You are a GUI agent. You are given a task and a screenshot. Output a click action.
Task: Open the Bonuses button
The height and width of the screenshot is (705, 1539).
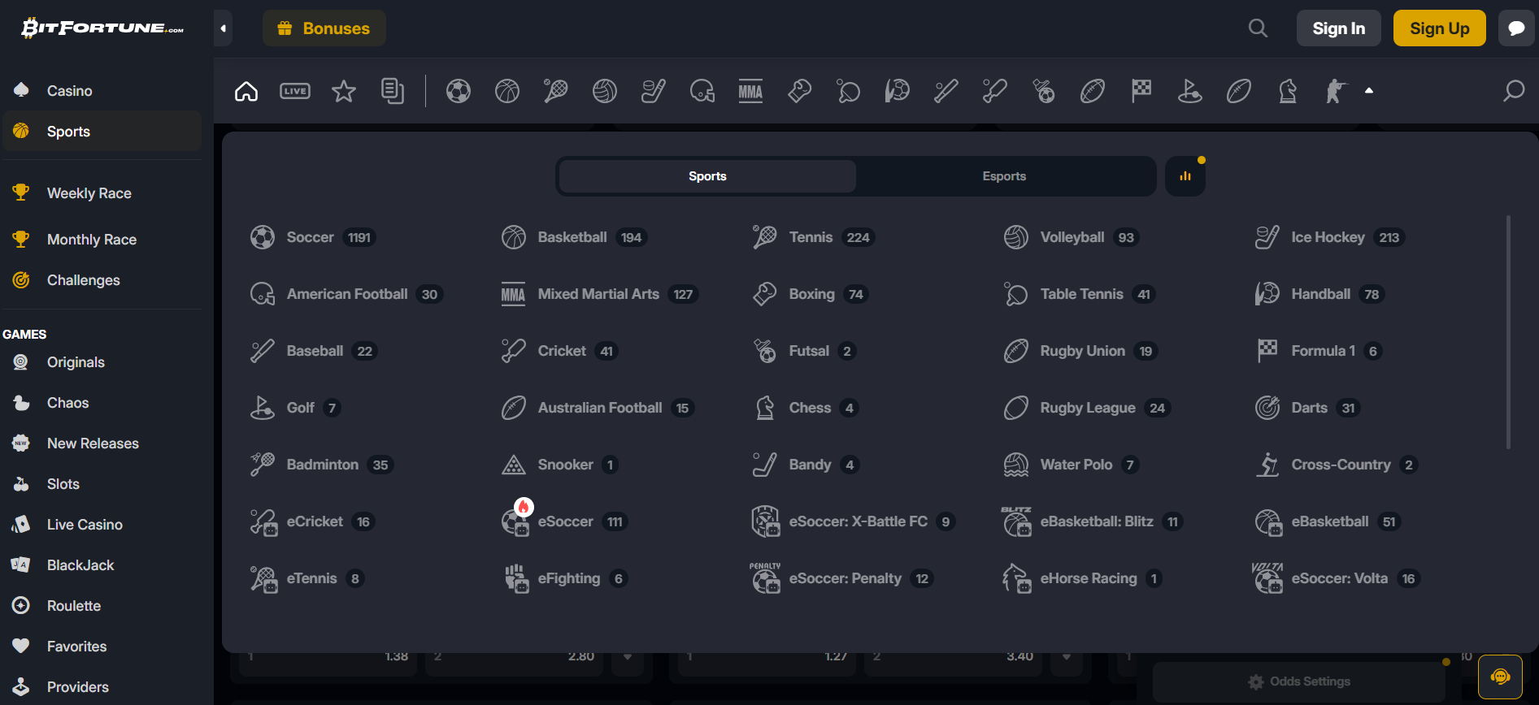pyautogui.click(x=324, y=28)
